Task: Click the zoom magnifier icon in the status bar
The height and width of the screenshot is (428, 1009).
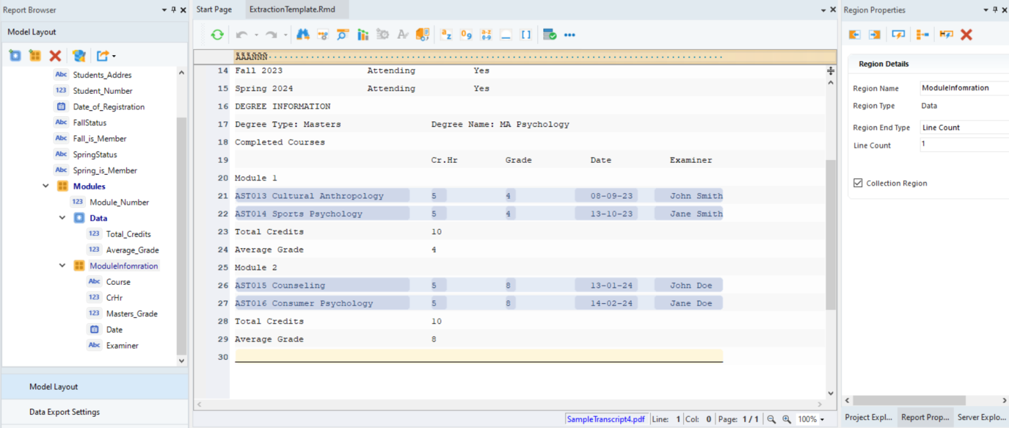Action: coord(787,419)
